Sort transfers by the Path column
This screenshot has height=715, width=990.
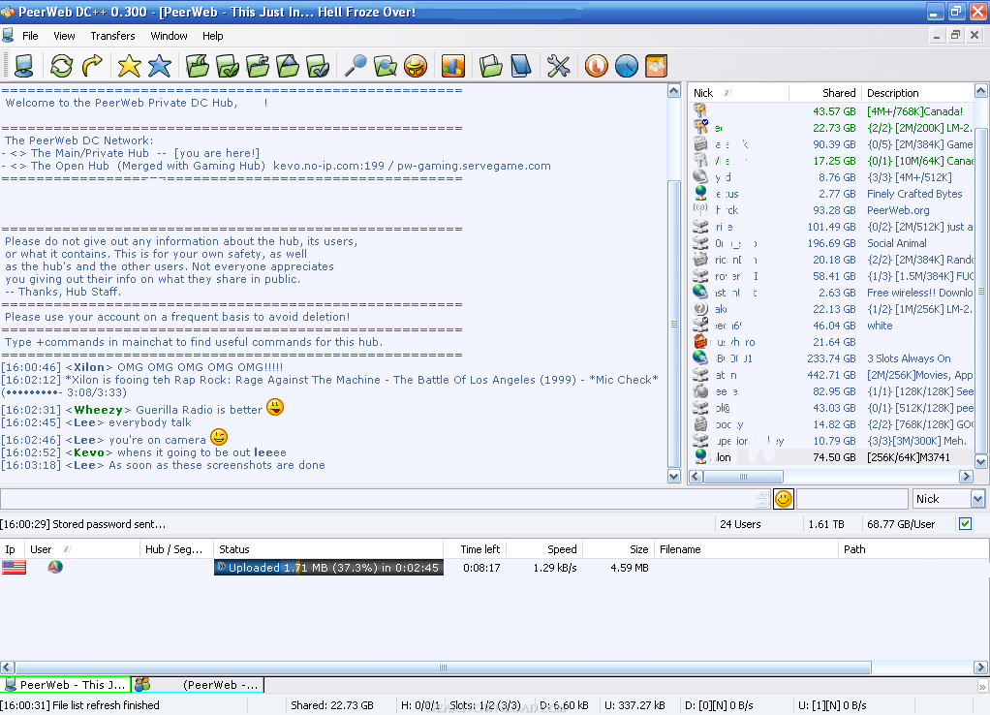(913, 549)
